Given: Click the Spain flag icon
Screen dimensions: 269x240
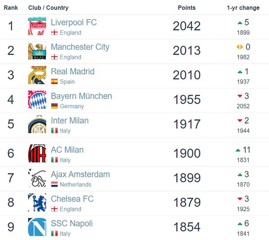Looking at the screenshot, I should click(54, 82).
